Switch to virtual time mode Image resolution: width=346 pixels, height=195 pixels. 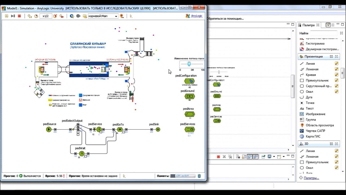pyautogui.click(x=61, y=16)
